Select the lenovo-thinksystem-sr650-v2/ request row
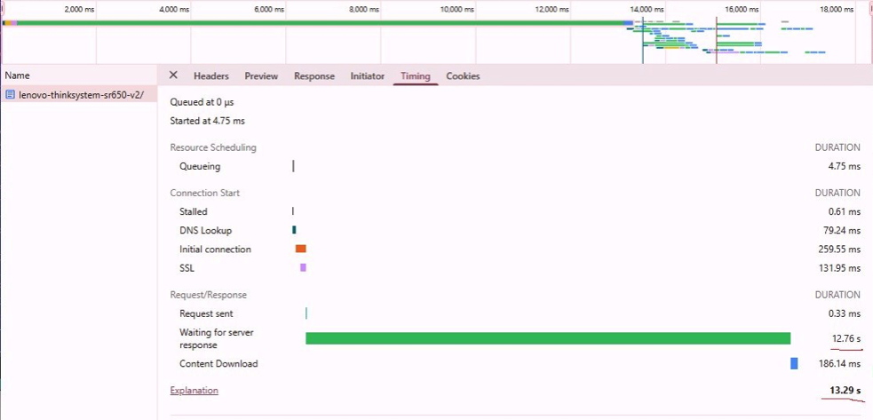This screenshot has height=420, width=873. (x=80, y=94)
